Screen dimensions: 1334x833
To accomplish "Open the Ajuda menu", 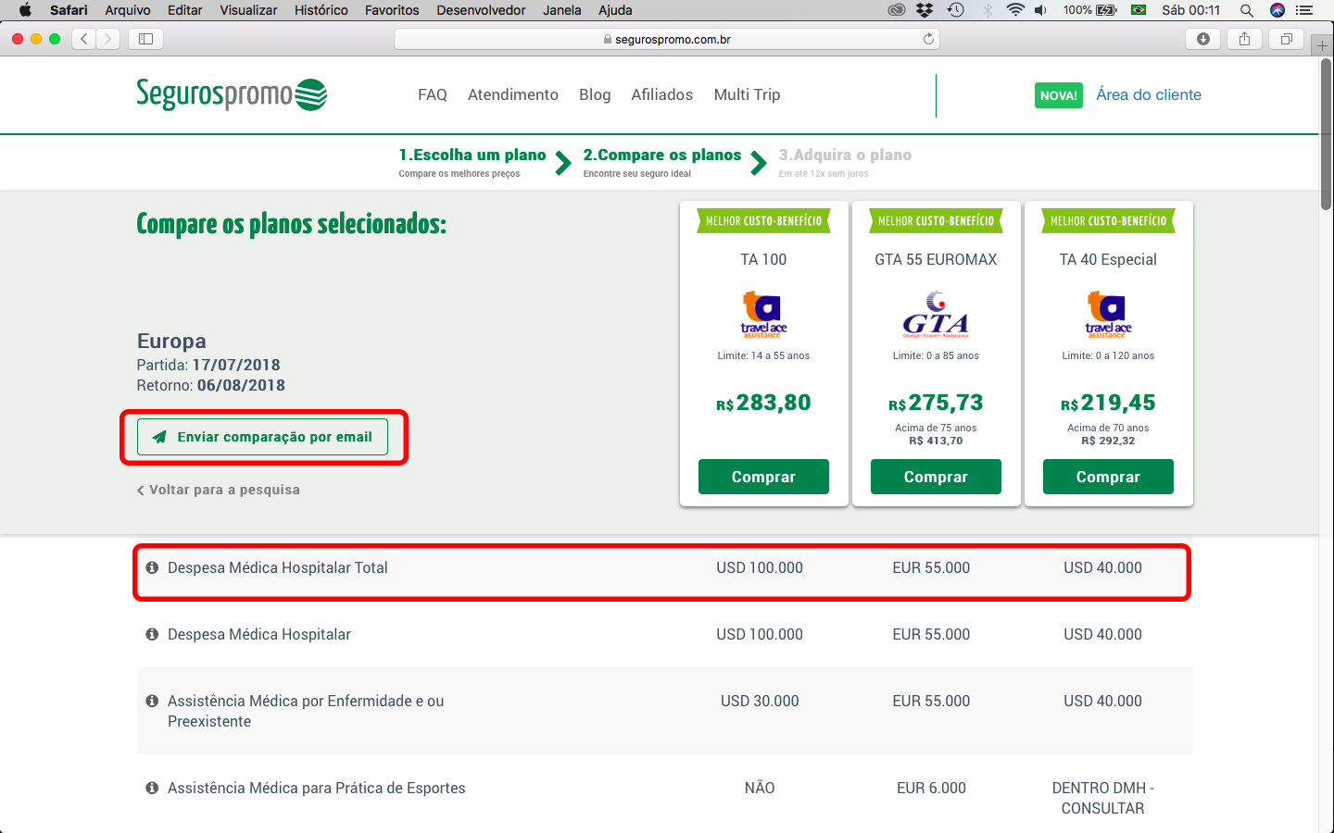I will (615, 10).
